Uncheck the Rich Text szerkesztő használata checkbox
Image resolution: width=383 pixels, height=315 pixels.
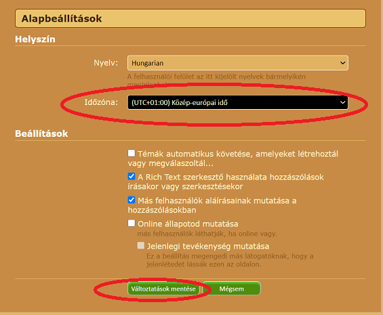pyautogui.click(x=132, y=176)
